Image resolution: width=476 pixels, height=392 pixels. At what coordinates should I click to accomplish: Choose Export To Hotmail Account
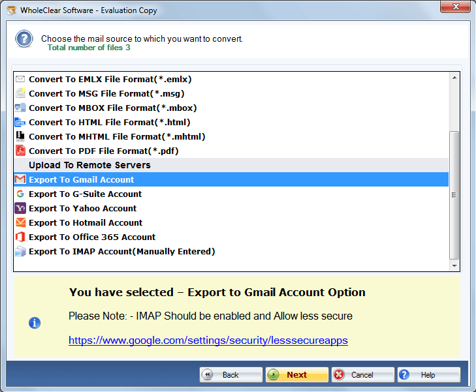pyautogui.click(x=231, y=222)
